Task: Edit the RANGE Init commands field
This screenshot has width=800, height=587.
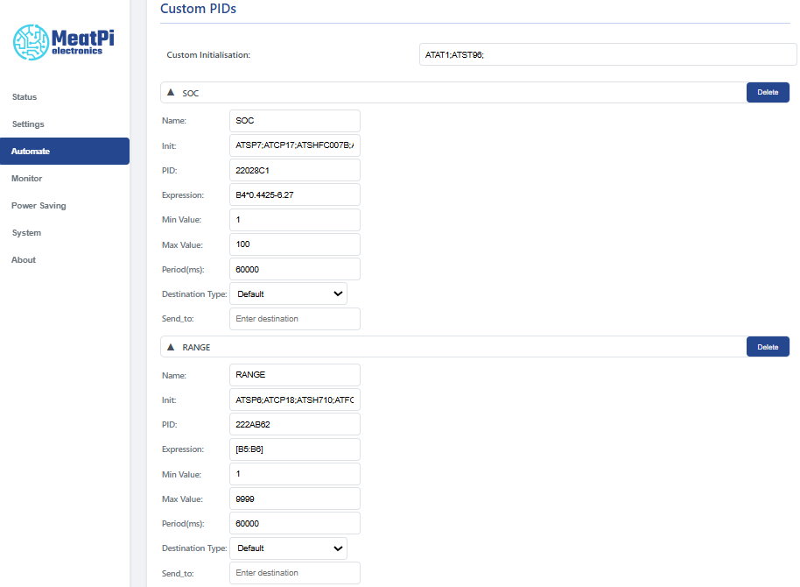Action: pyautogui.click(x=294, y=400)
